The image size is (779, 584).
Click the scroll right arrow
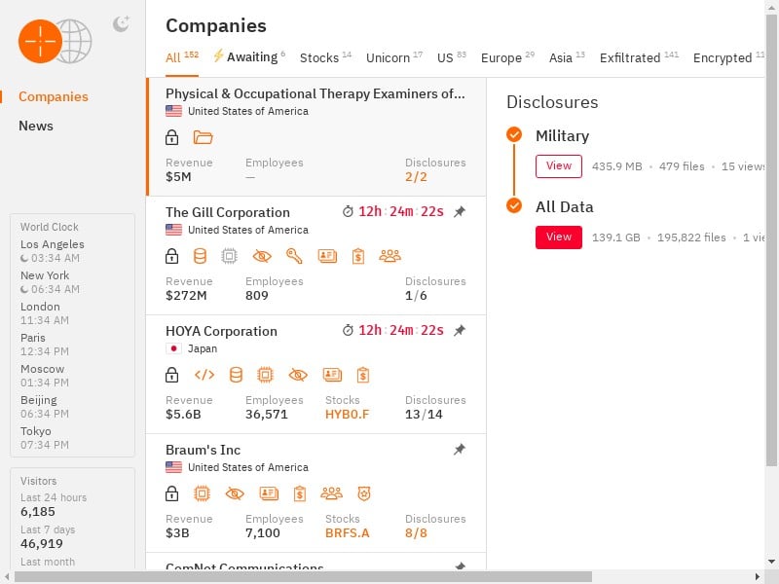click(x=758, y=576)
